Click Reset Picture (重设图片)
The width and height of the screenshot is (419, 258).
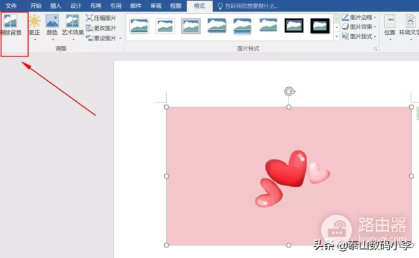(101, 38)
